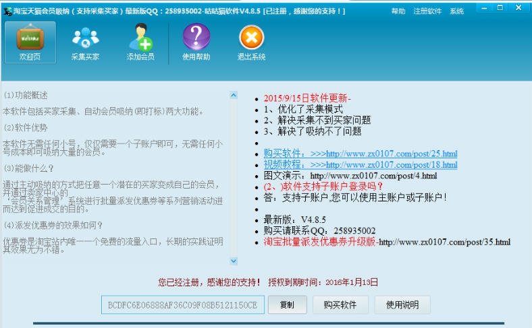532x328 pixels.
Task: Open the 系统 menu
Action: [x=456, y=11]
